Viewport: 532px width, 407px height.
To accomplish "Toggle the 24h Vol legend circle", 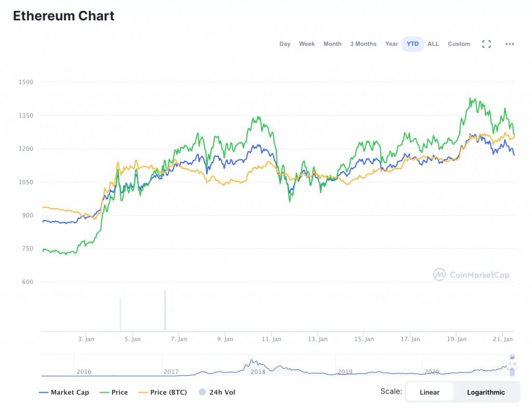I will pyautogui.click(x=217, y=392).
